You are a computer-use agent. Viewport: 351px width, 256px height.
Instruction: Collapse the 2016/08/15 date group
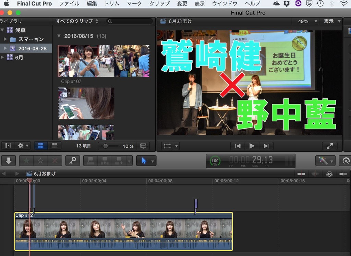click(x=59, y=36)
